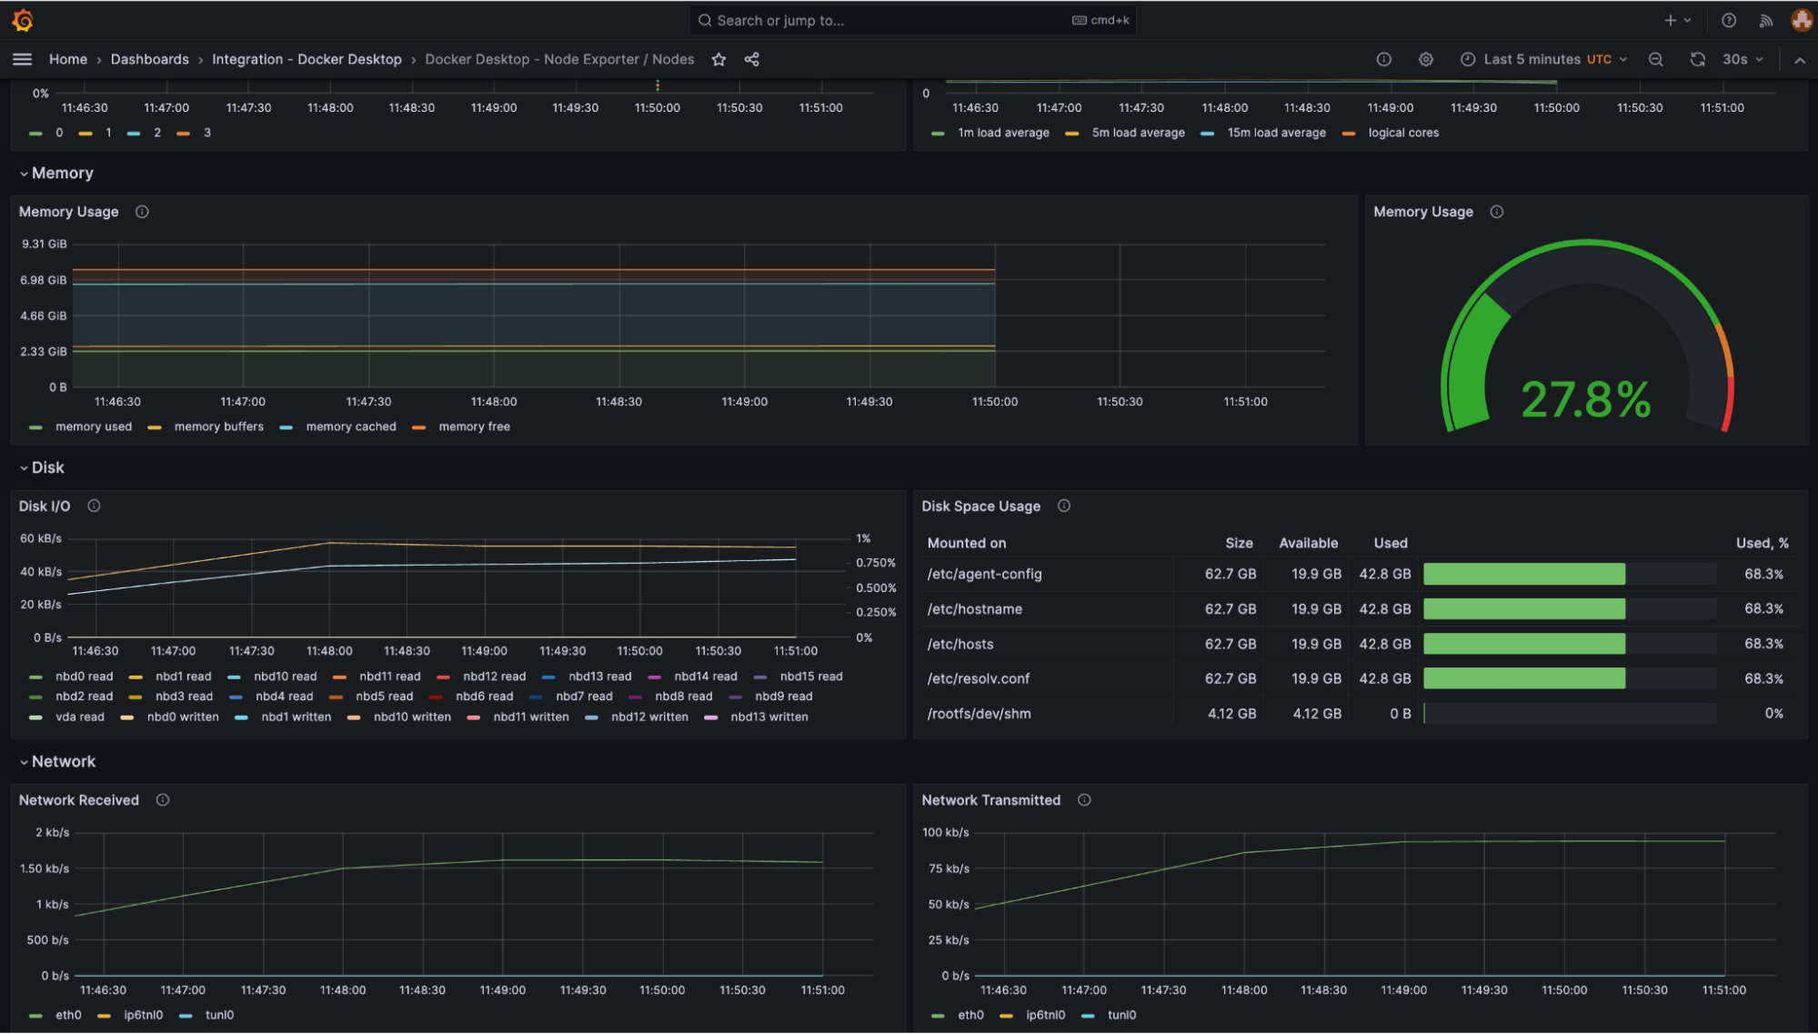Click the color swatch next to nbd1 read

tap(135, 677)
